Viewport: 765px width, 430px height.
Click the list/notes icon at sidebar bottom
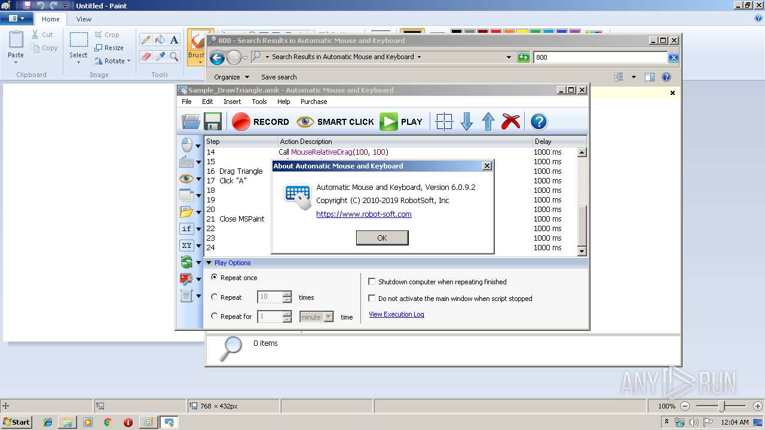coord(186,296)
